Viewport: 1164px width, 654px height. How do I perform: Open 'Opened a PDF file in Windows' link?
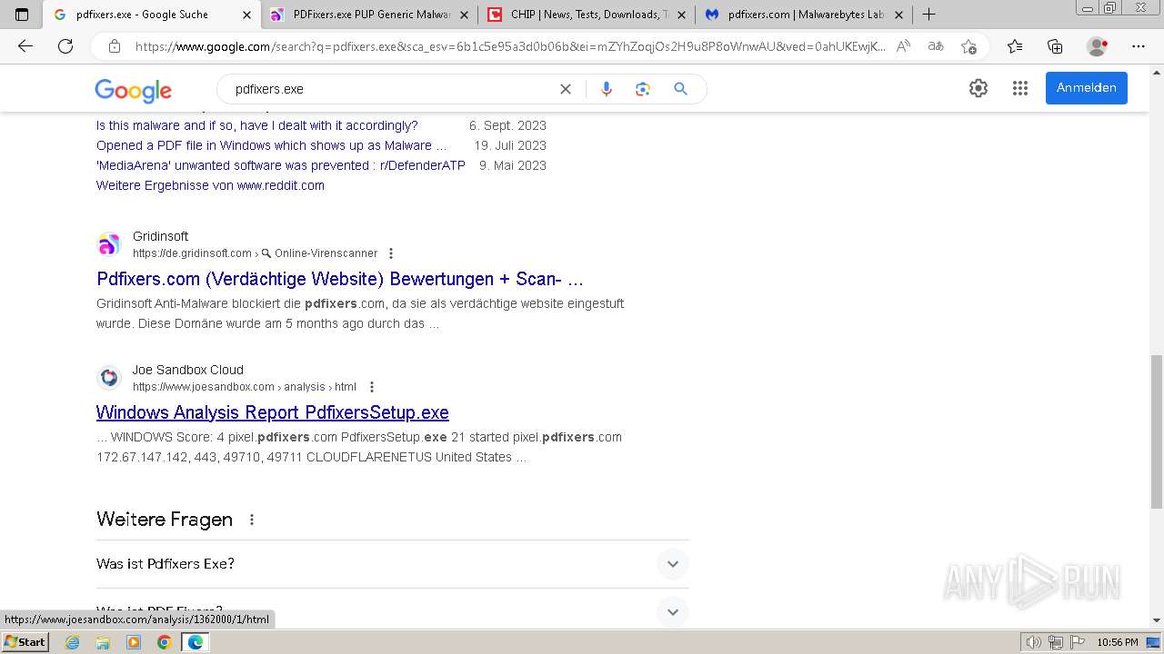(x=272, y=145)
